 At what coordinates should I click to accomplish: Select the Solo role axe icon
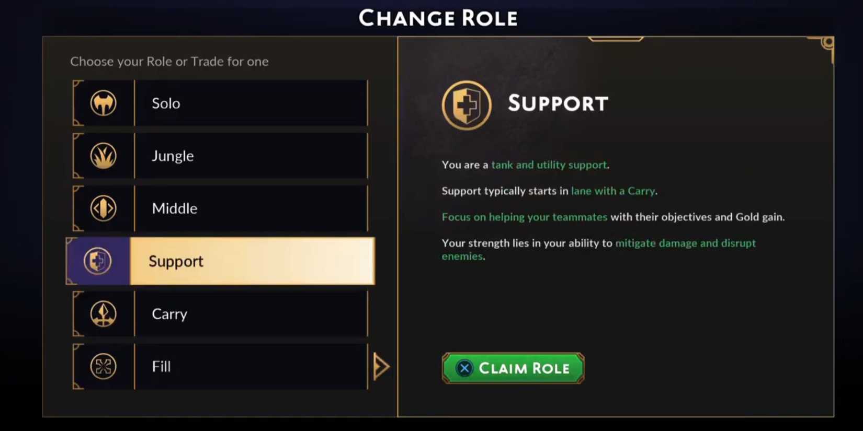click(x=103, y=103)
